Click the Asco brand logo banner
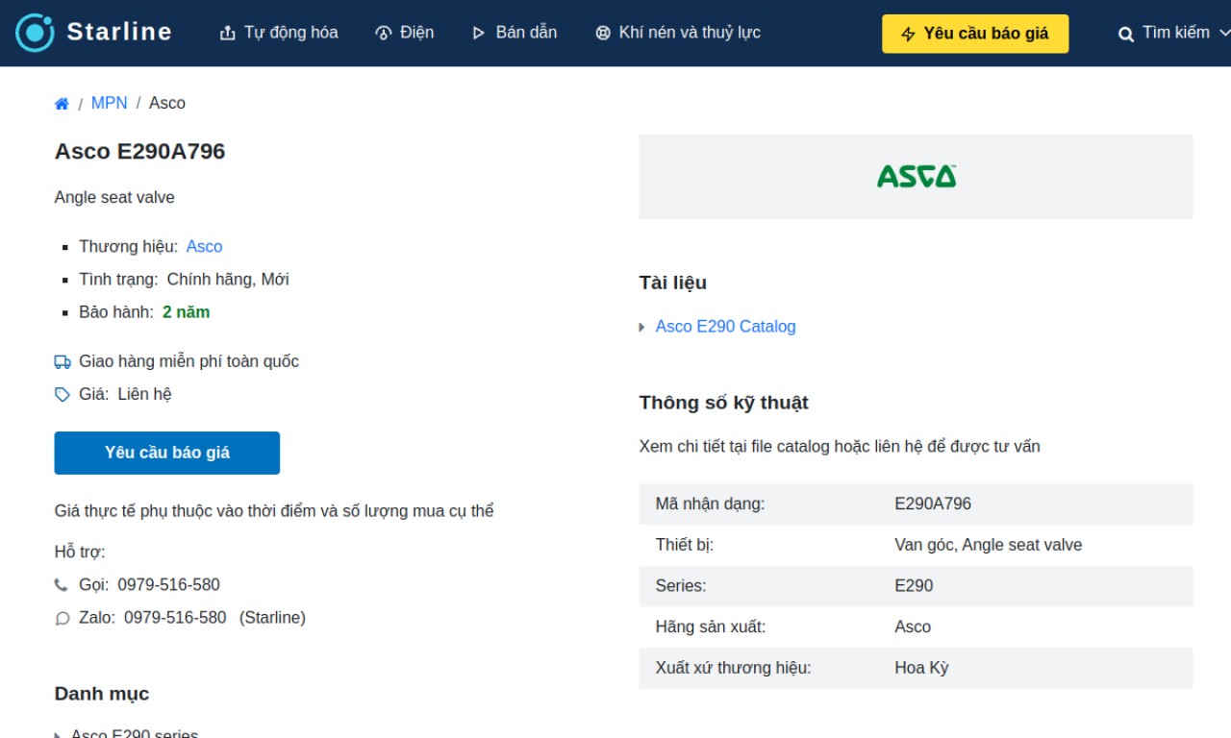The height and width of the screenshot is (738, 1231). [x=916, y=177]
